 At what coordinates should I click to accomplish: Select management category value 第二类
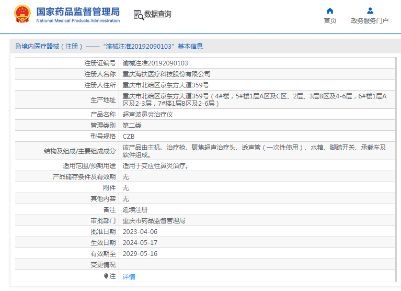(132, 125)
